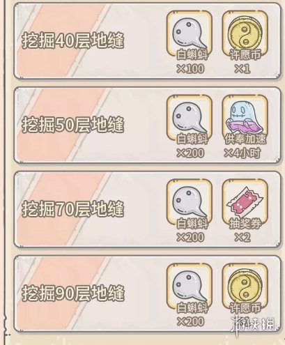Tap the white tadpole icon in 50层 row

190,118
